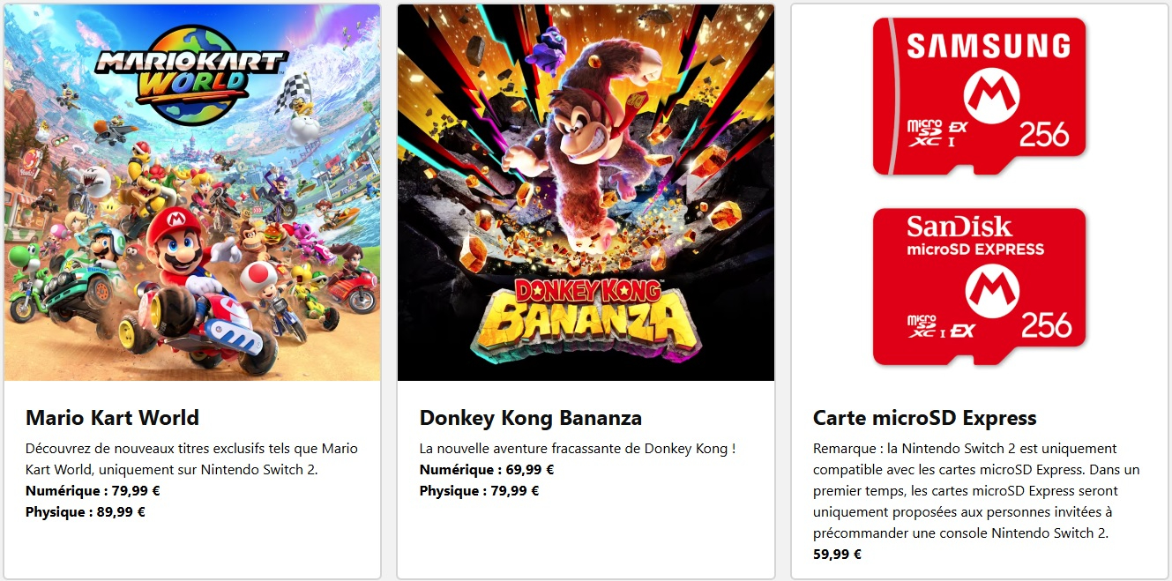Click Mario Kart World physical price 89,99 €

point(86,512)
